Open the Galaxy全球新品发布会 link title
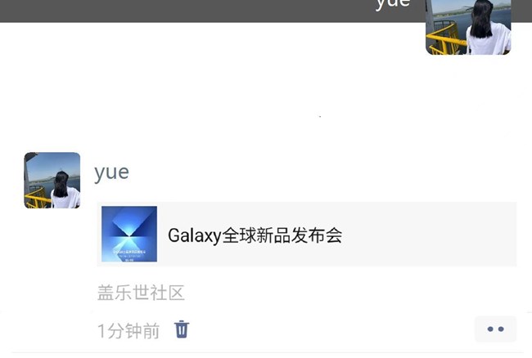Image resolution: width=532 pixels, height=358 pixels. click(x=255, y=235)
